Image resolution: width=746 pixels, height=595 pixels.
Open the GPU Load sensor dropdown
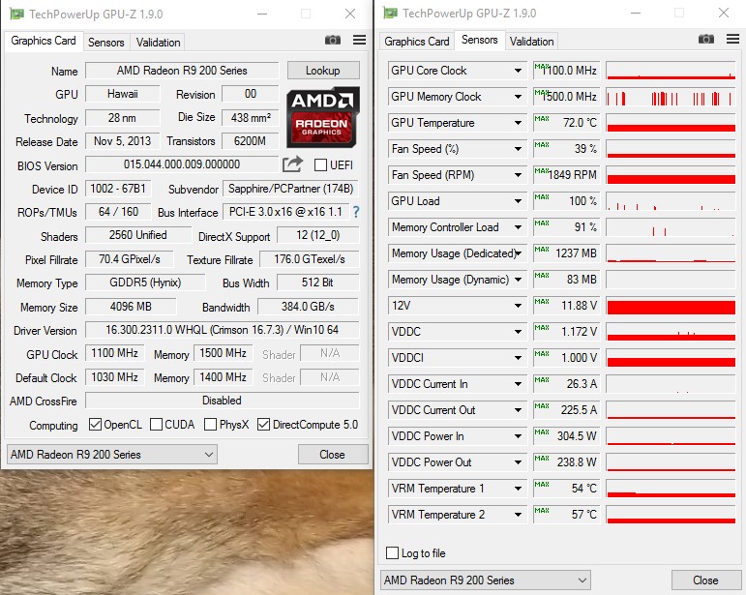pyautogui.click(x=518, y=201)
